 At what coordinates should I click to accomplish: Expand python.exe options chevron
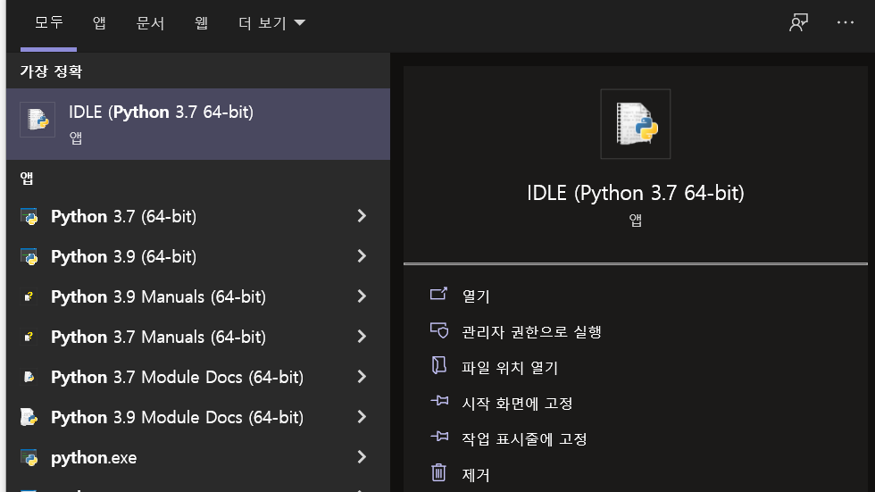(x=362, y=457)
